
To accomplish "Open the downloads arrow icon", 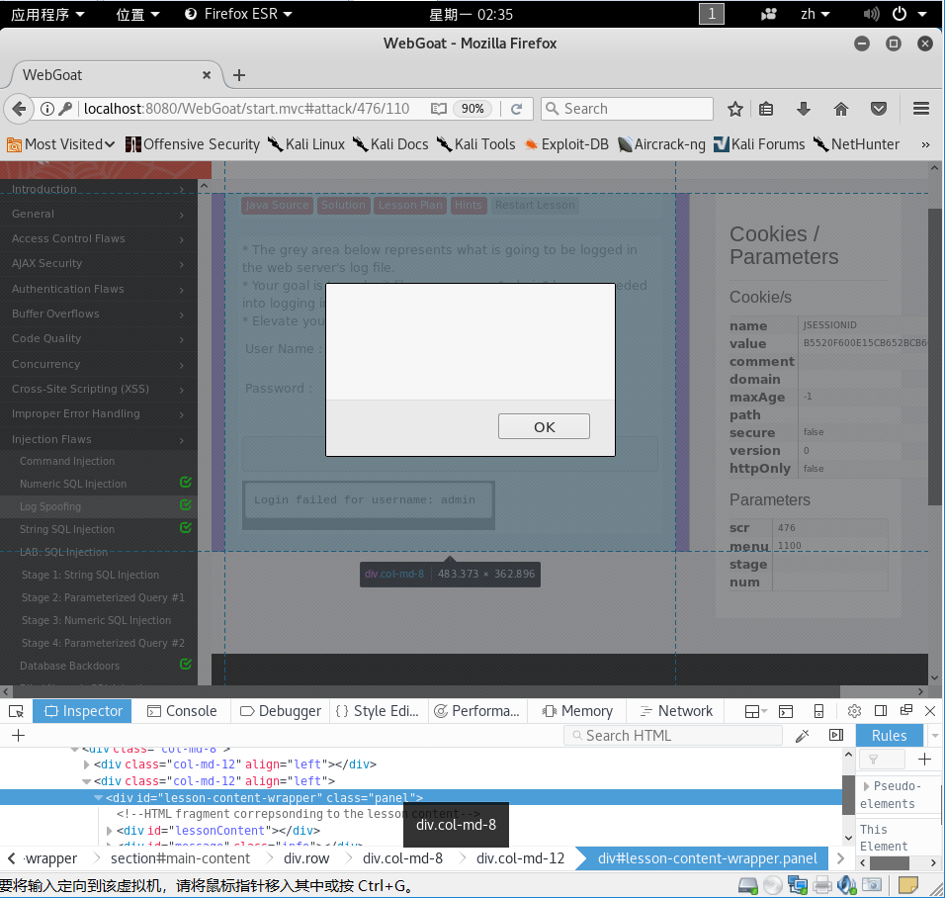I will pos(804,109).
